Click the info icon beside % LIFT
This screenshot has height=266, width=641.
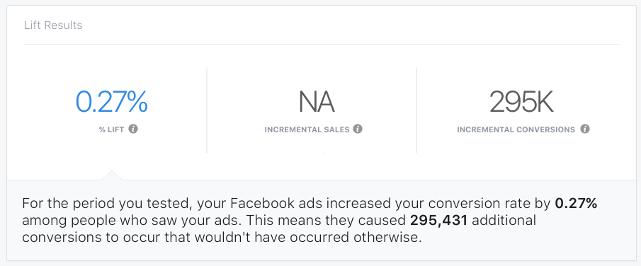[x=133, y=129]
